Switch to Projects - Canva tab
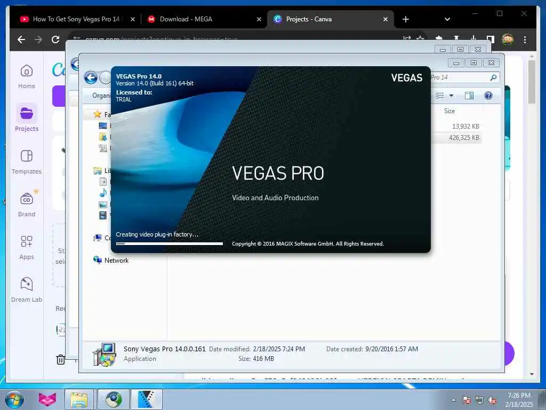 (330, 19)
